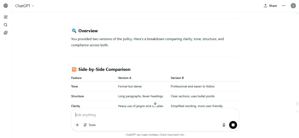This screenshot has height=138, width=299.
Task: Click the user profile avatar
Action: [x=293, y=6]
